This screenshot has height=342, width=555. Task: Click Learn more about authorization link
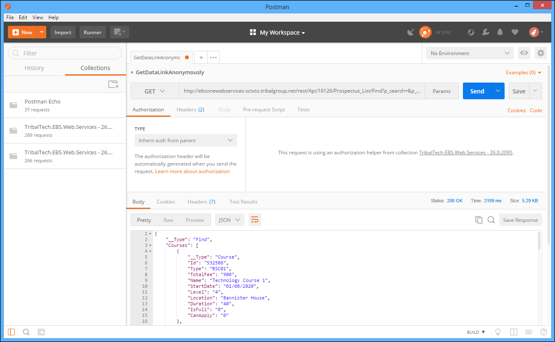click(x=192, y=171)
